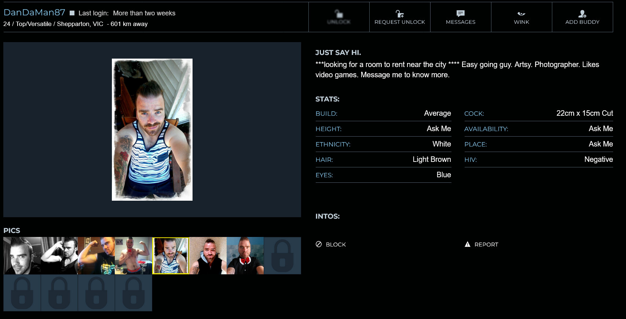Click the AVAILABILITY: label
Viewport: 626px width, 319px height.
pyautogui.click(x=486, y=129)
